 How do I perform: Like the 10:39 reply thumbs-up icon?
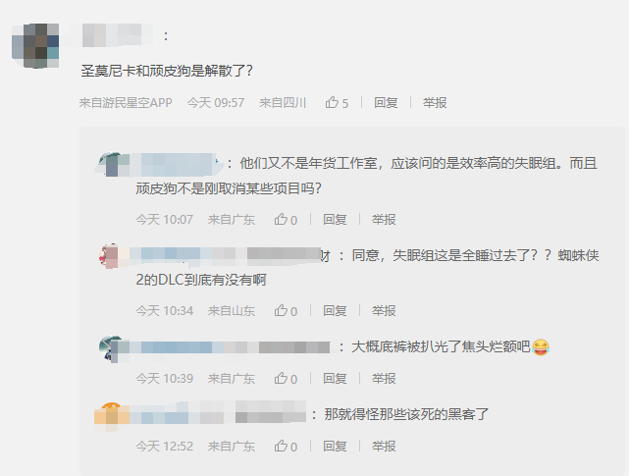point(281,378)
